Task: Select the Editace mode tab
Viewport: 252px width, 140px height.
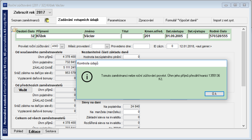Action: 35,131
